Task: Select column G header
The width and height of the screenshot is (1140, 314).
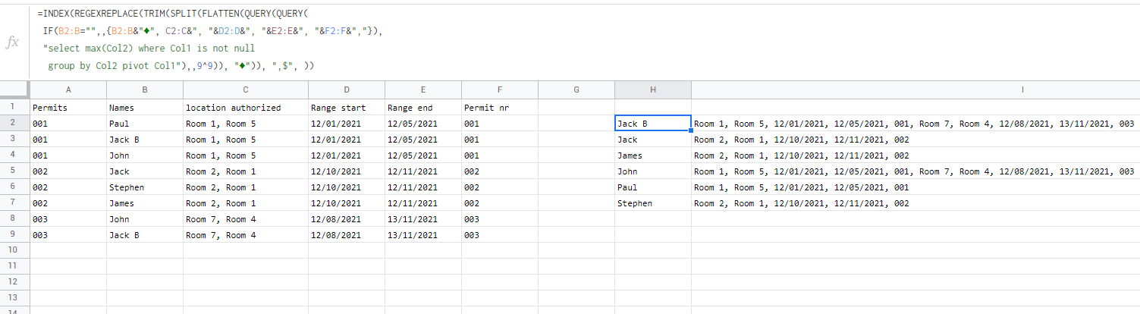Action: (576, 90)
